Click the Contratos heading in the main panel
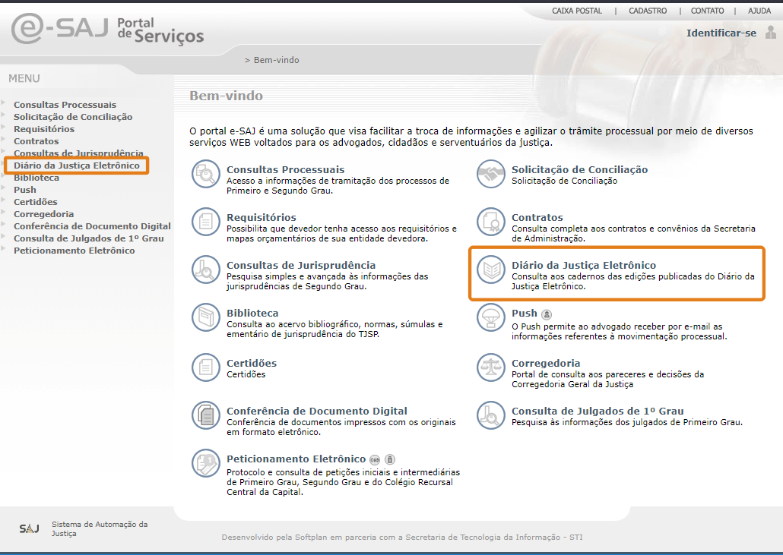This screenshot has height=555, width=783. coord(537,217)
